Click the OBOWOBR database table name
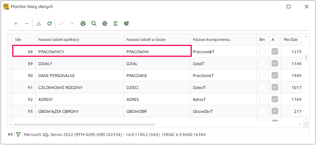The height and width of the screenshot is (145, 316). coord(137,111)
